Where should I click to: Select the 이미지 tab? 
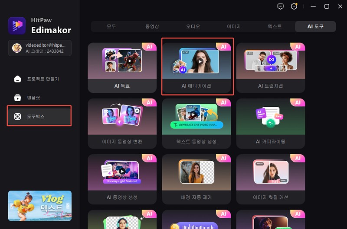[234, 26]
